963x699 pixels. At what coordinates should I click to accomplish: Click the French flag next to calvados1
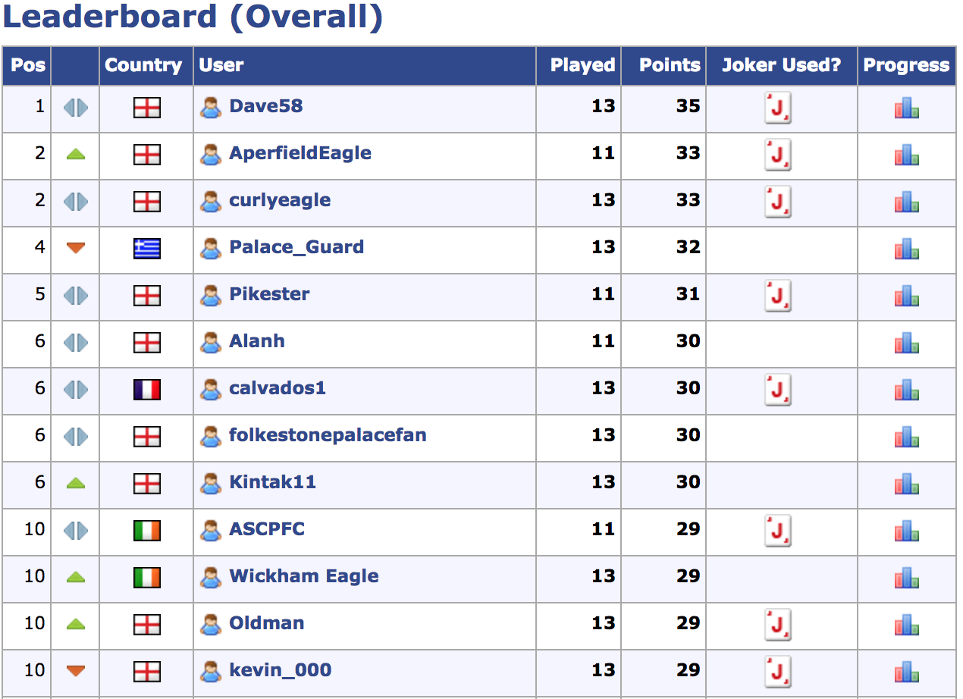point(146,389)
